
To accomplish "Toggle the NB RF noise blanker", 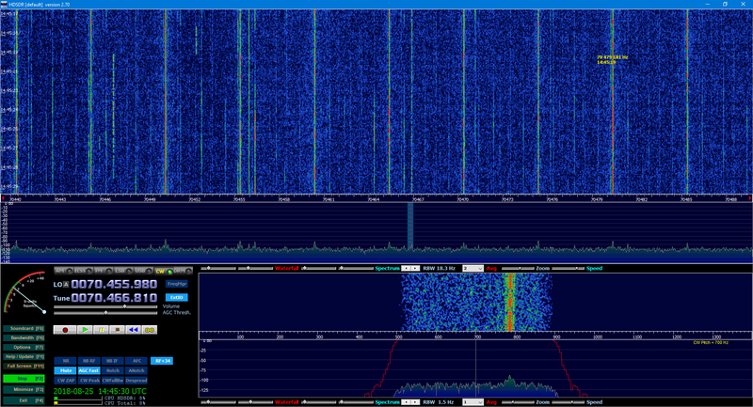I will tap(88, 361).
